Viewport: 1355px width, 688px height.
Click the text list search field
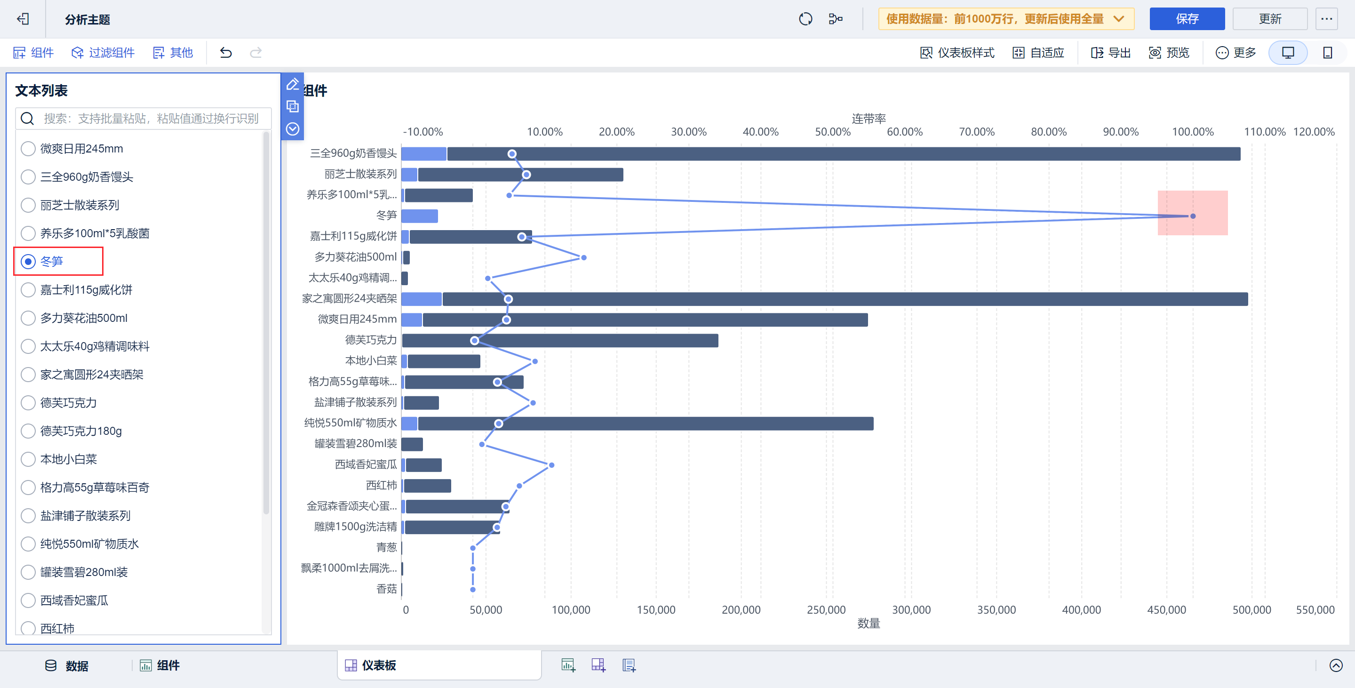(150, 119)
